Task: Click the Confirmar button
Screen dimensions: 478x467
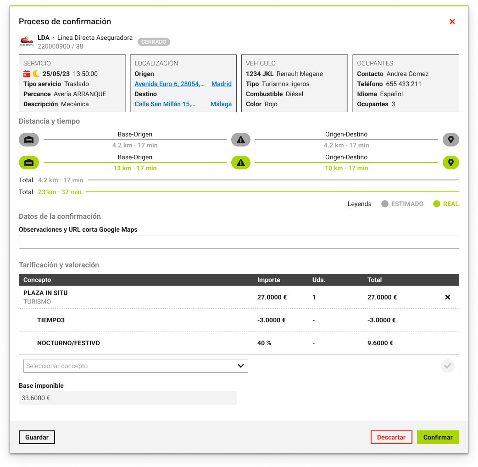Action: coord(438,437)
